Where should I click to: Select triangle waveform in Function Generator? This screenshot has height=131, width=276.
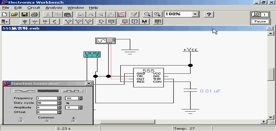(48, 91)
